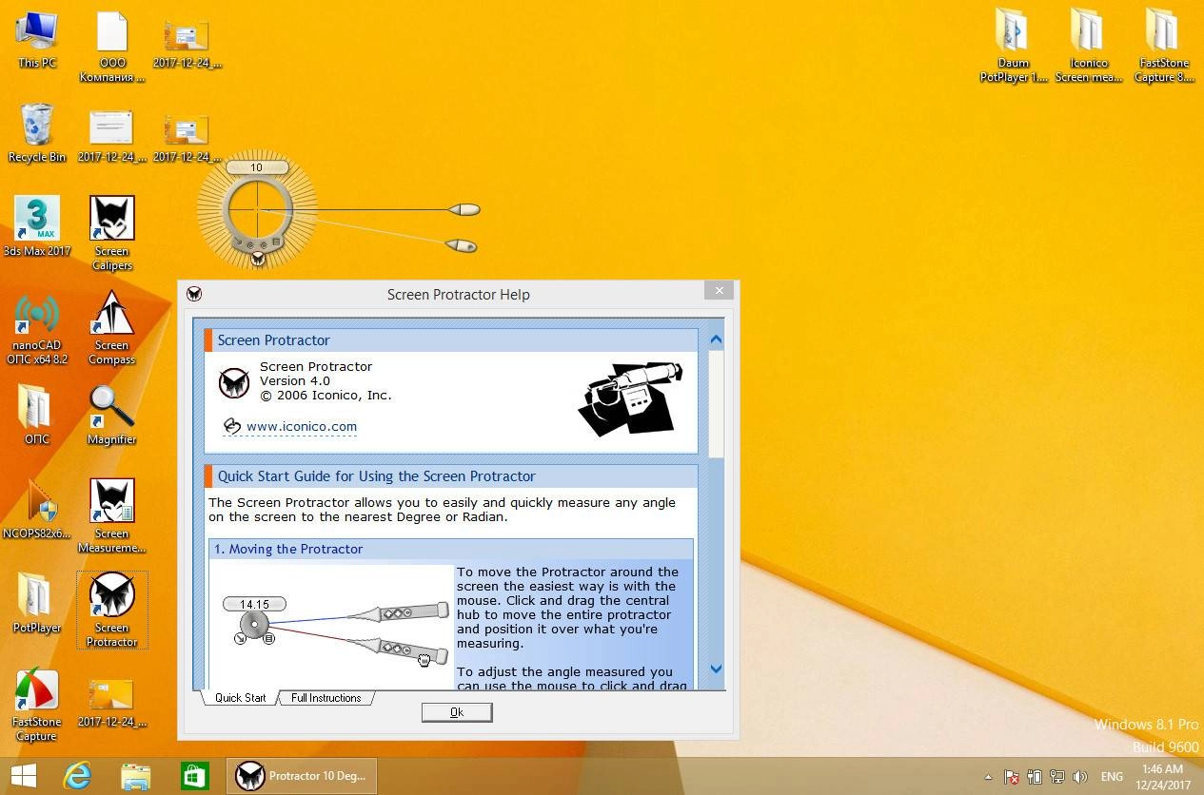Click the taskbar clock showing 1:46 AM
1204x795 pixels.
[x=1162, y=776]
